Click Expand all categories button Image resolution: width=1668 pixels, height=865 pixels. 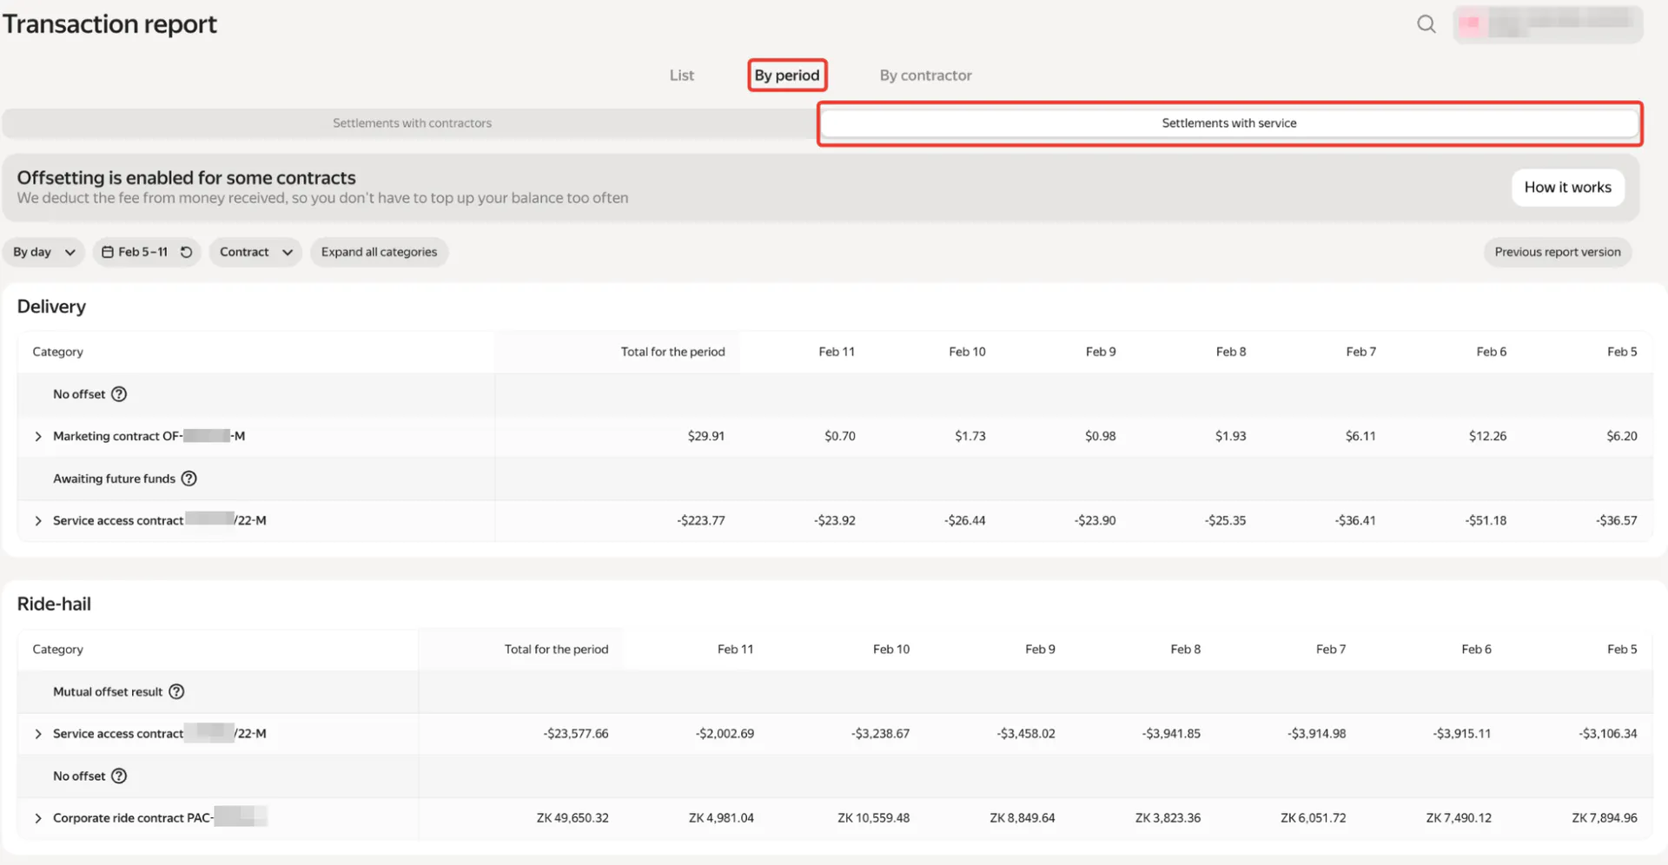coord(379,252)
